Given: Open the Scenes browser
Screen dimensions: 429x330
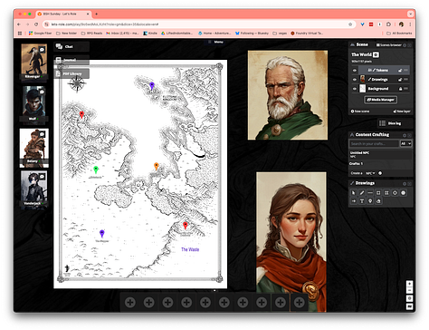Looking at the screenshot, I should [388, 45].
